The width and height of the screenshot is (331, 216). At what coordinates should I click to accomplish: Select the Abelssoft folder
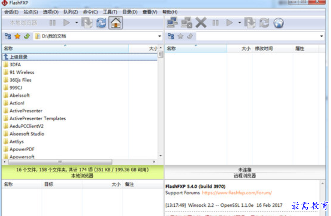[x=19, y=95]
